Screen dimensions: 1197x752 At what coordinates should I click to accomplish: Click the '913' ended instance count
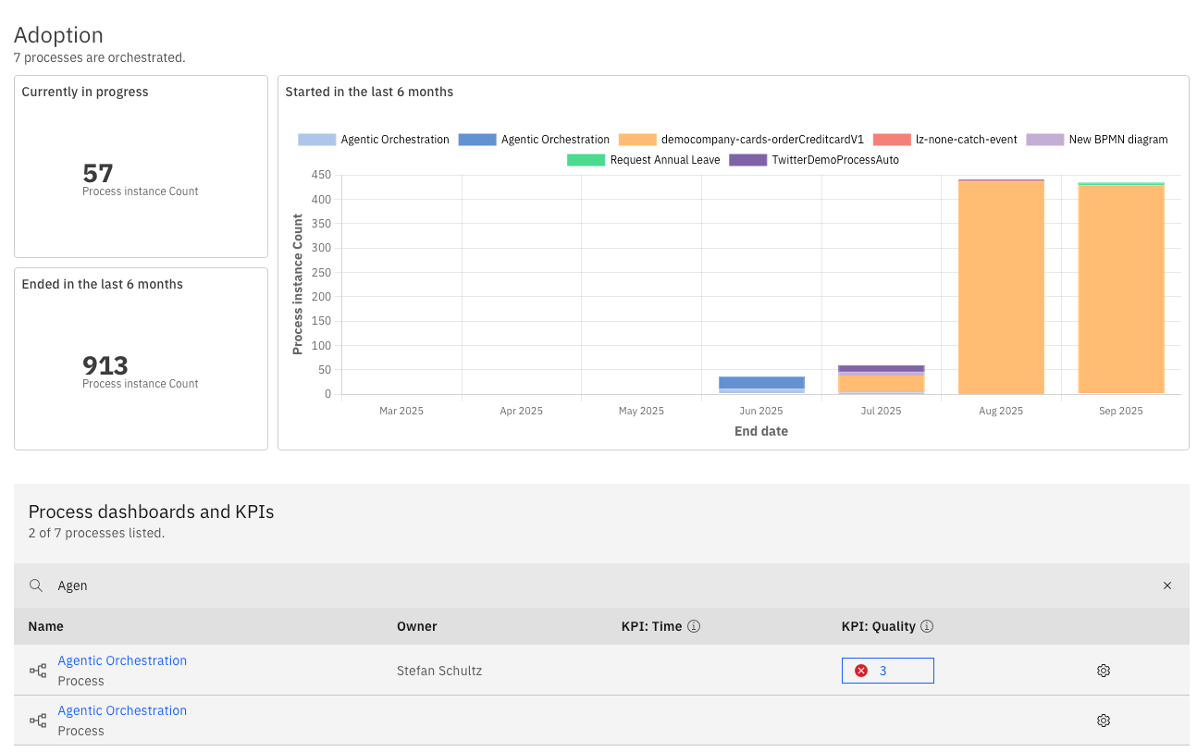point(105,365)
